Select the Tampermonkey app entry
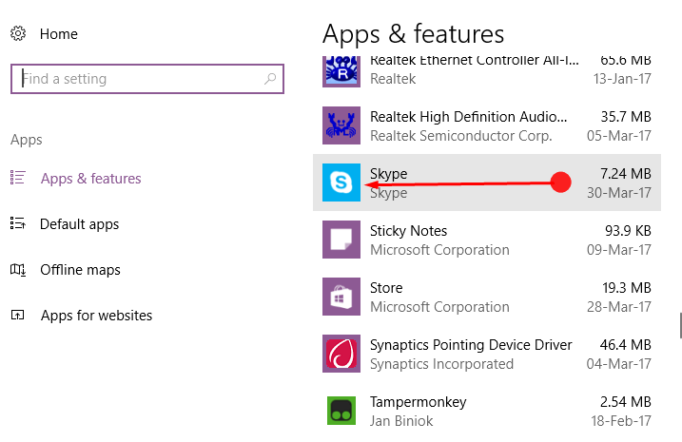682x442 pixels. point(487,411)
